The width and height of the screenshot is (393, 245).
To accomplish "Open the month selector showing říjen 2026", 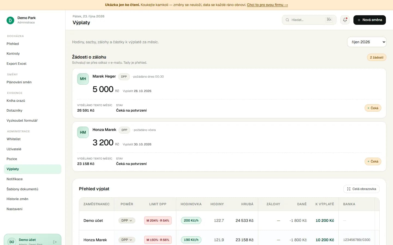I will point(367,42).
